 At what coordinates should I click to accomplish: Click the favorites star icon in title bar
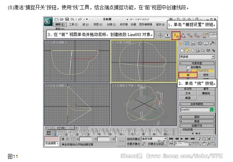point(189,19)
